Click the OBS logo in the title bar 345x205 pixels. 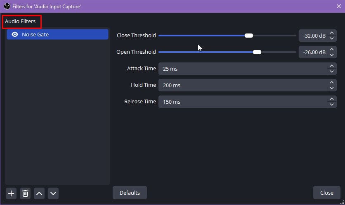(7, 6)
